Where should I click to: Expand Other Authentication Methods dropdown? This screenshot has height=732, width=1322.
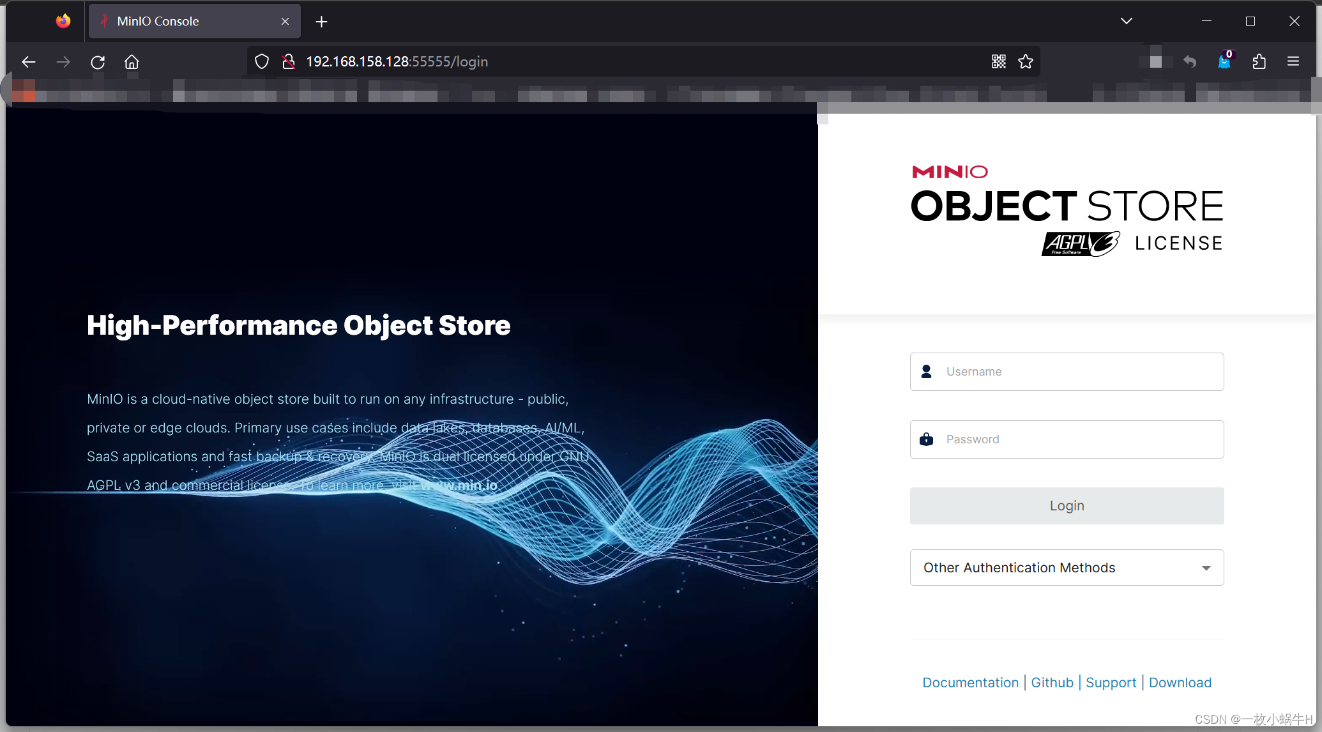(x=1067, y=568)
